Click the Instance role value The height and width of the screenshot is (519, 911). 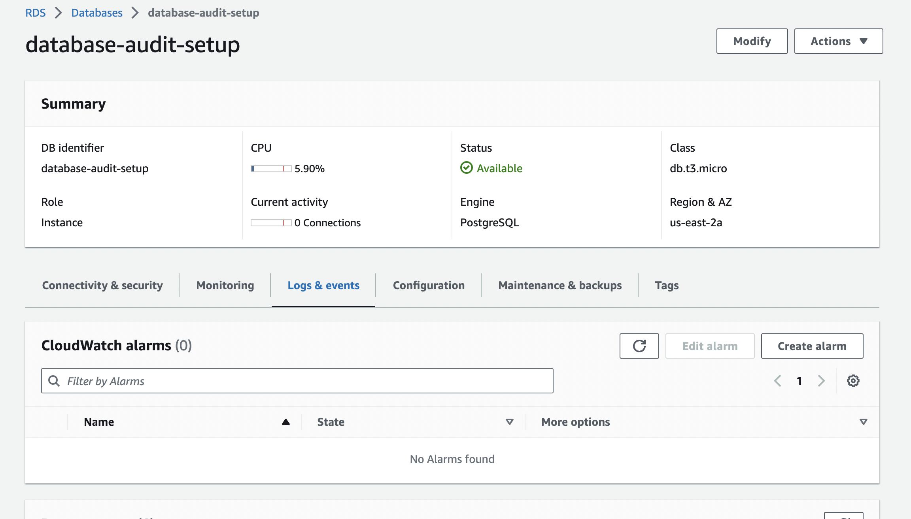62,222
